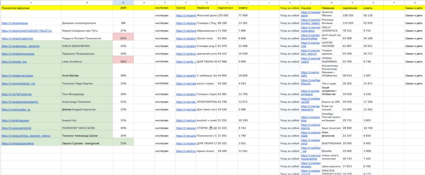425x175 pixels.
Task: Select the pink 56% ERR cell
Action: click(x=123, y=61)
